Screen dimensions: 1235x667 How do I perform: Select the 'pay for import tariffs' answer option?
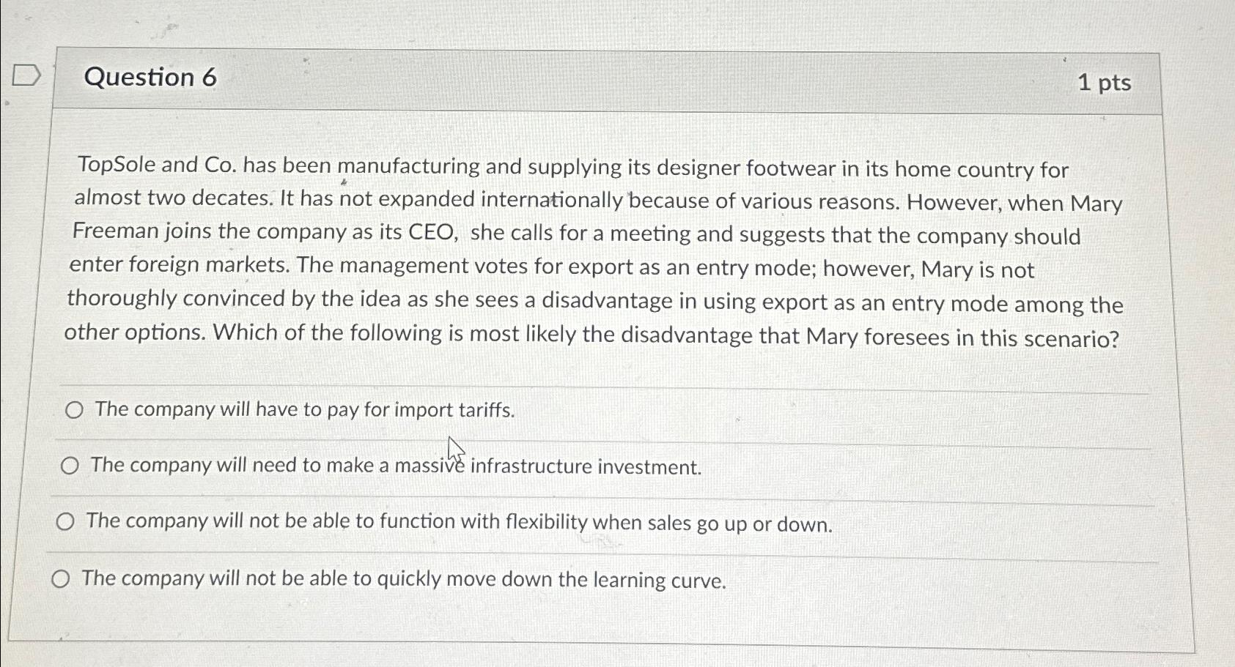click(74, 411)
